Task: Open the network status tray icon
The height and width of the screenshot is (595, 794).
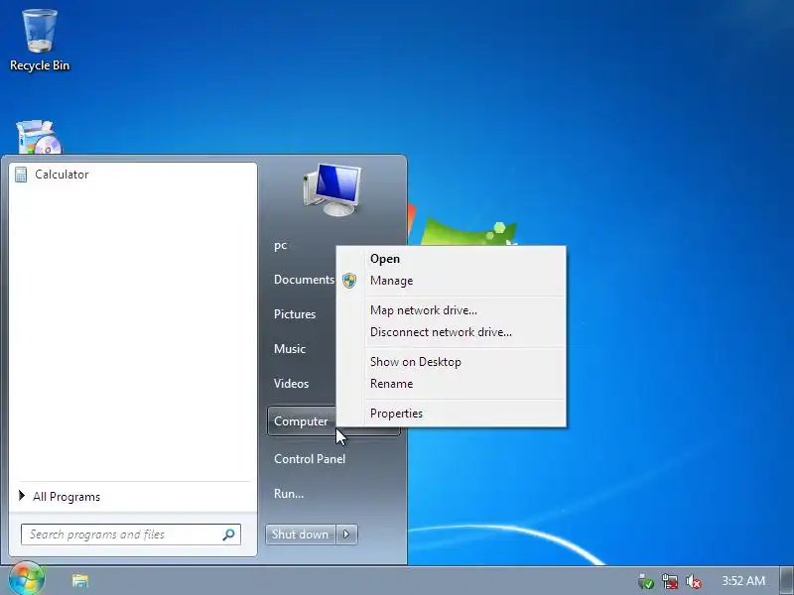Action: point(669,581)
